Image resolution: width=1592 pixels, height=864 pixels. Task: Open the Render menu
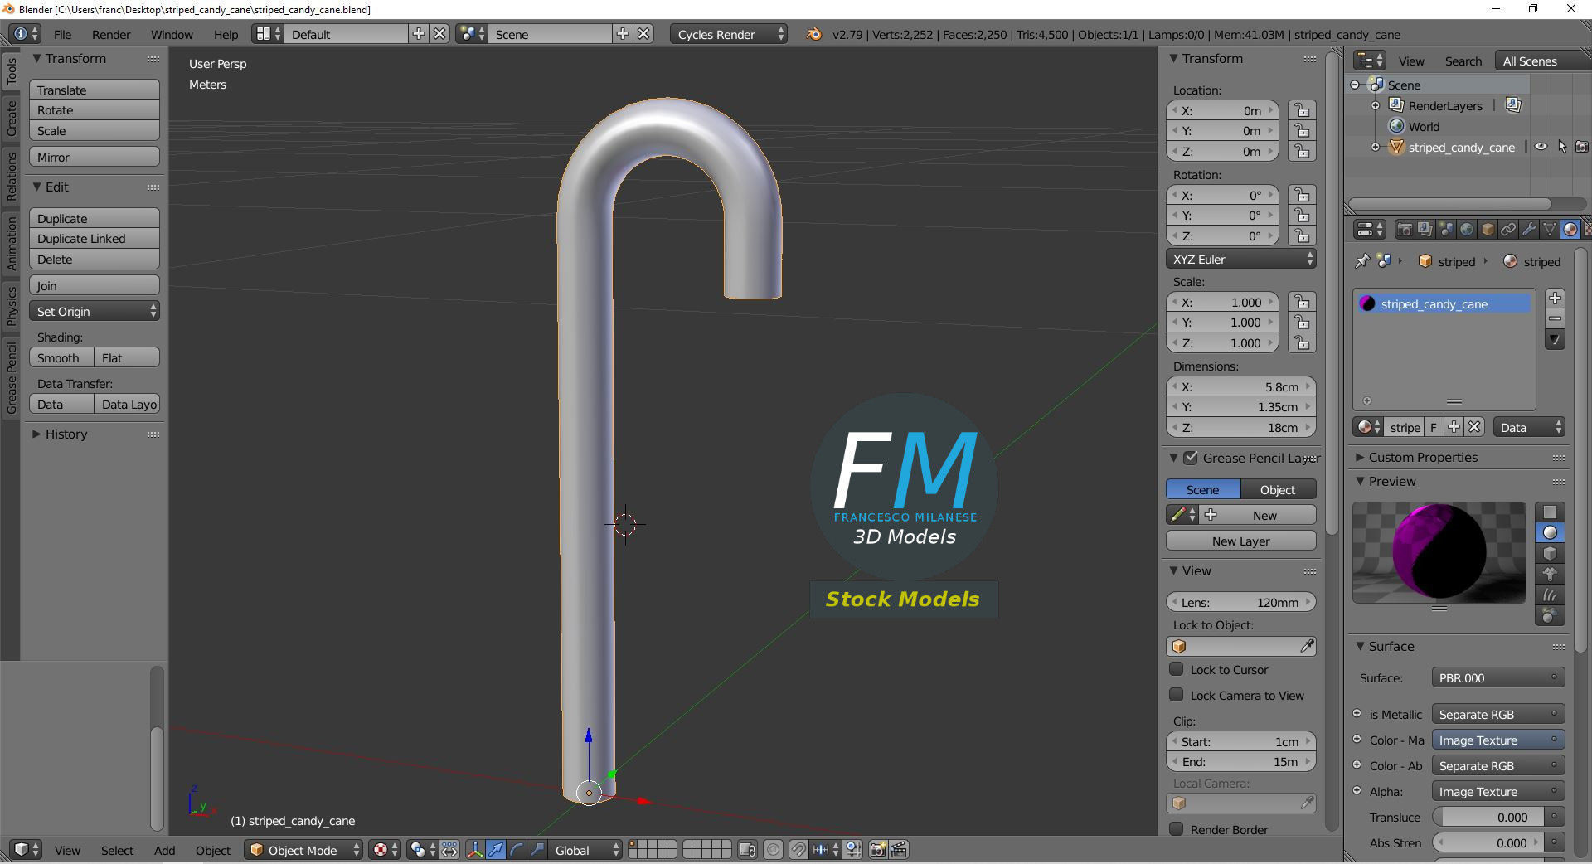coord(111,34)
